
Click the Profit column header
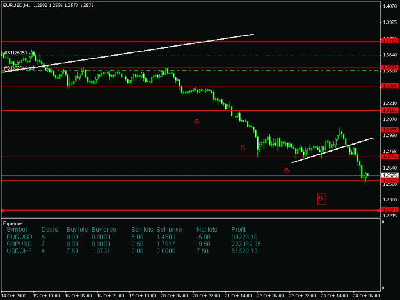pyautogui.click(x=239, y=230)
